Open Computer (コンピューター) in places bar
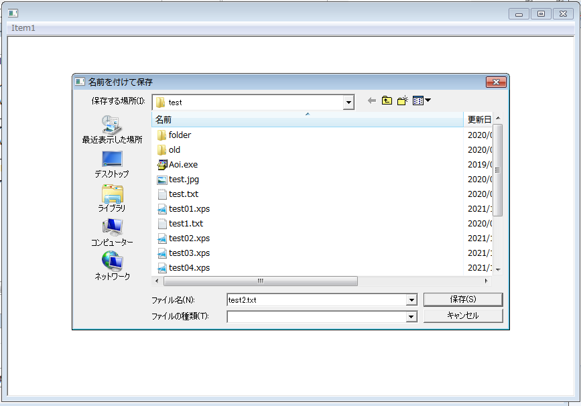This screenshot has height=406, width=581. point(112,232)
